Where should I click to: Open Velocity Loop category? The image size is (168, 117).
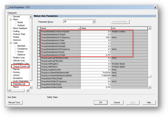tap(19, 60)
